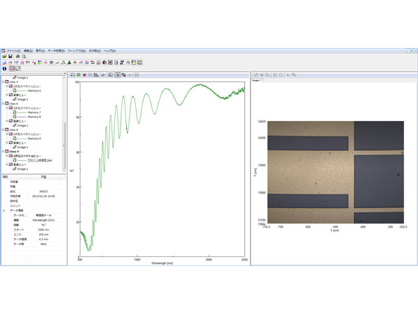Select View 9 in the tree
Image resolution: width=418 pixels, height=314 pixels.
pos(14,152)
